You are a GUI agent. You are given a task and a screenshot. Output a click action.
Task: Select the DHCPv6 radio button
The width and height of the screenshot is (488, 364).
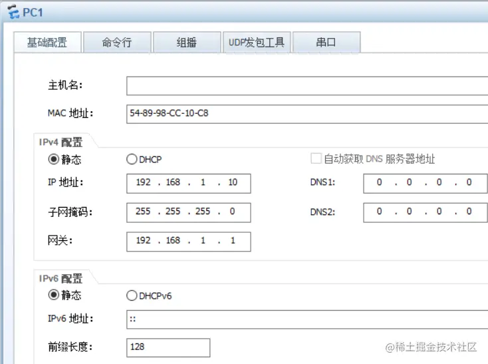(x=132, y=295)
